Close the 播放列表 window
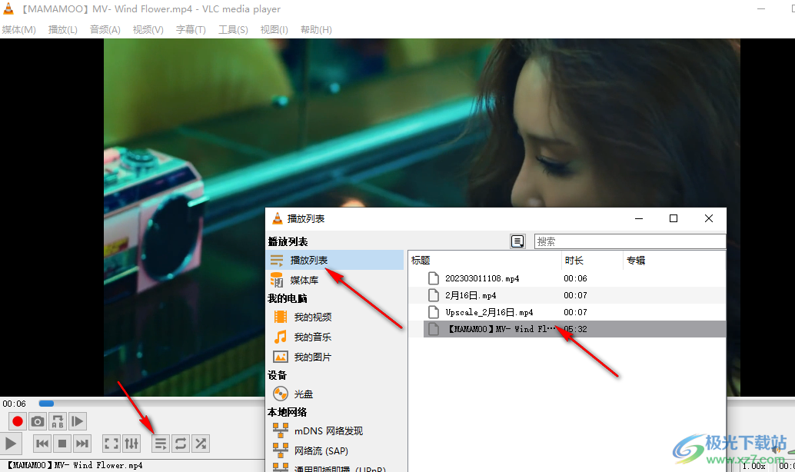The height and width of the screenshot is (472, 795). pos(709,218)
